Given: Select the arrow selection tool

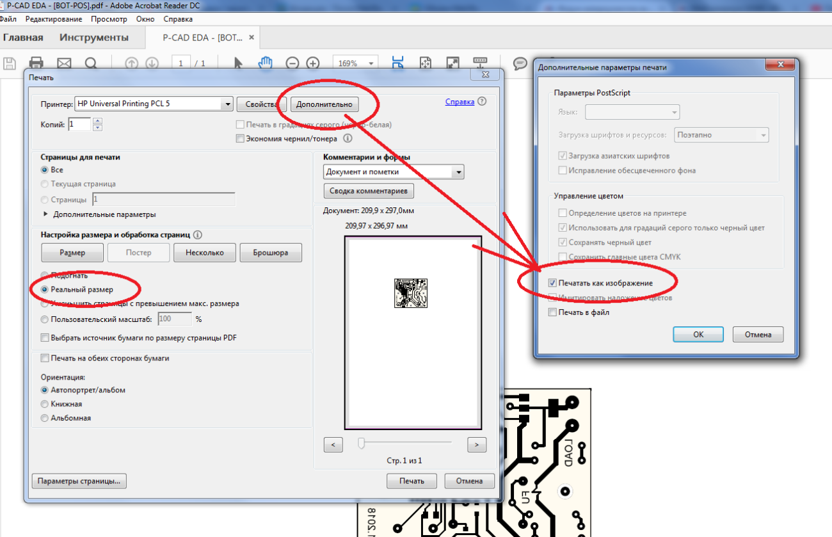Looking at the screenshot, I should (238, 63).
